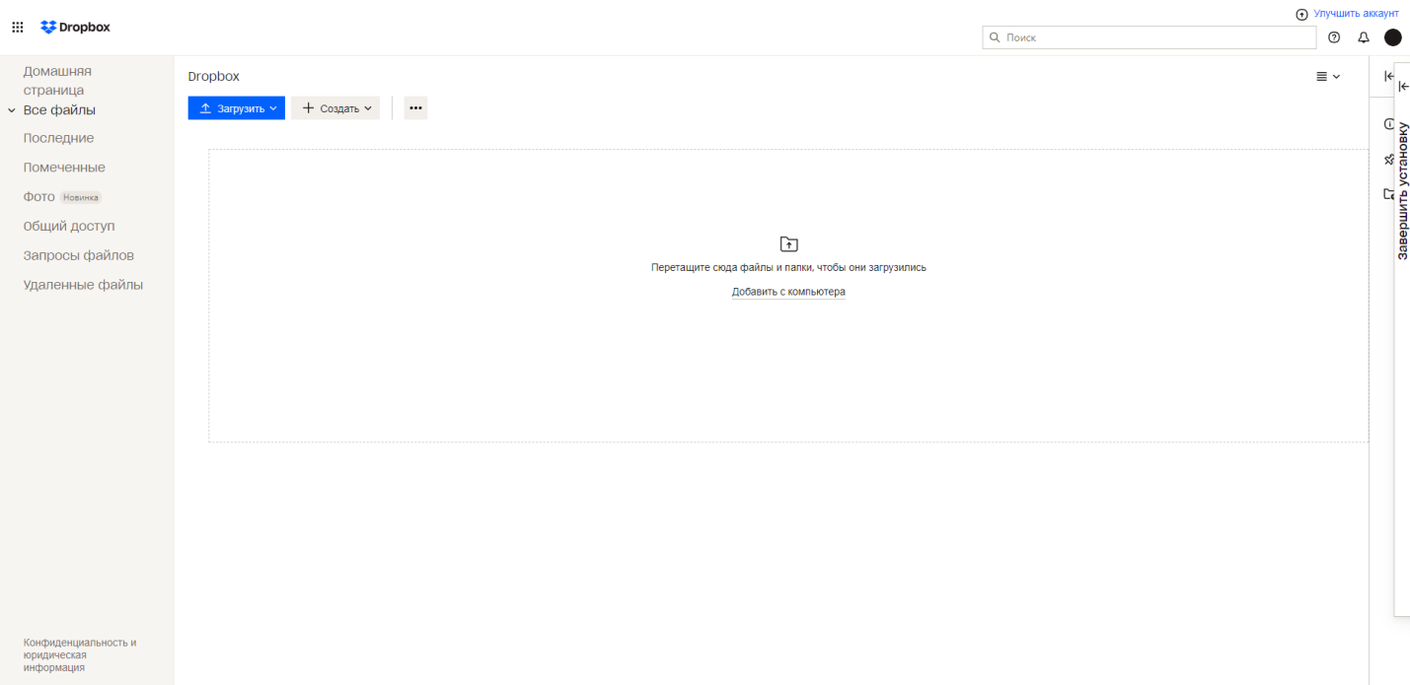Click the Dropbox logo
1410x685 pixels.
click(x=76, y=28)
